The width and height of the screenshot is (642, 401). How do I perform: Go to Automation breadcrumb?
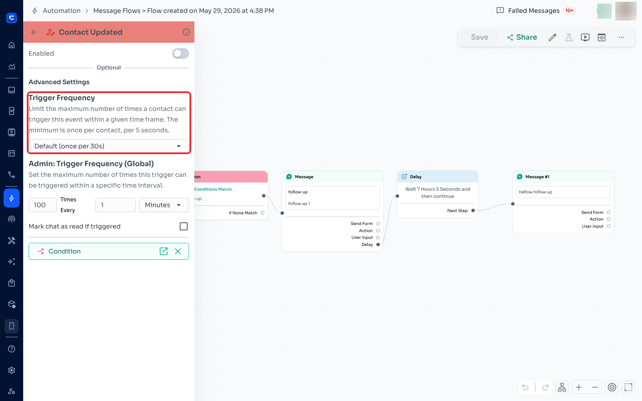coord(62,11)
